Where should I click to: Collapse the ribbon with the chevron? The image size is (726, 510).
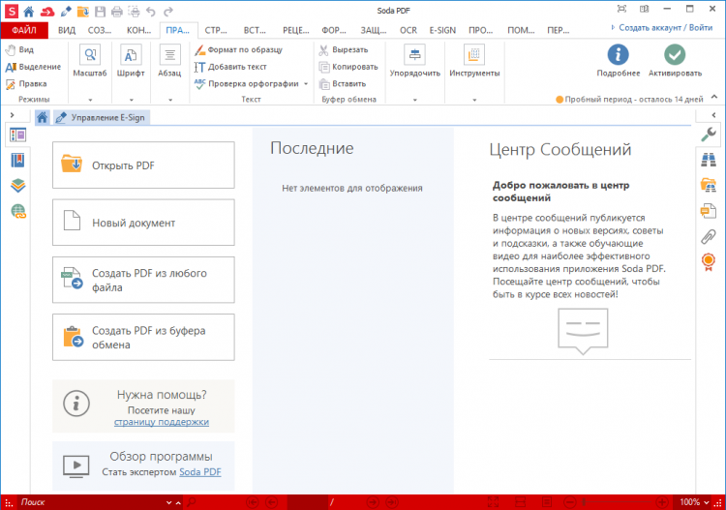tap(714, 97)
